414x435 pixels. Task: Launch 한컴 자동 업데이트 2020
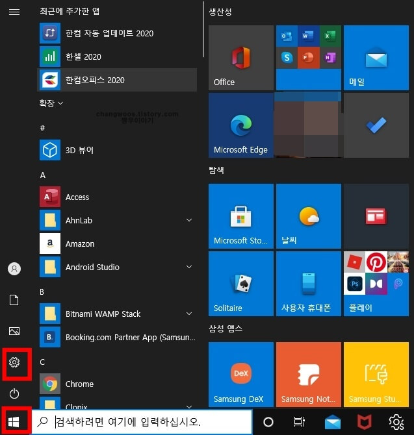click(117, 33)
